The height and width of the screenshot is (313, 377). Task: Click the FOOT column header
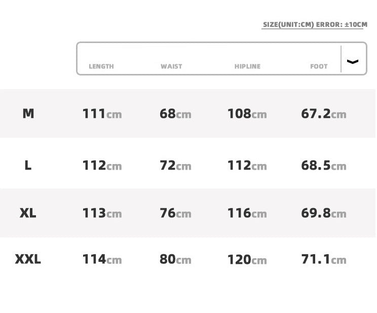point(319,66)
